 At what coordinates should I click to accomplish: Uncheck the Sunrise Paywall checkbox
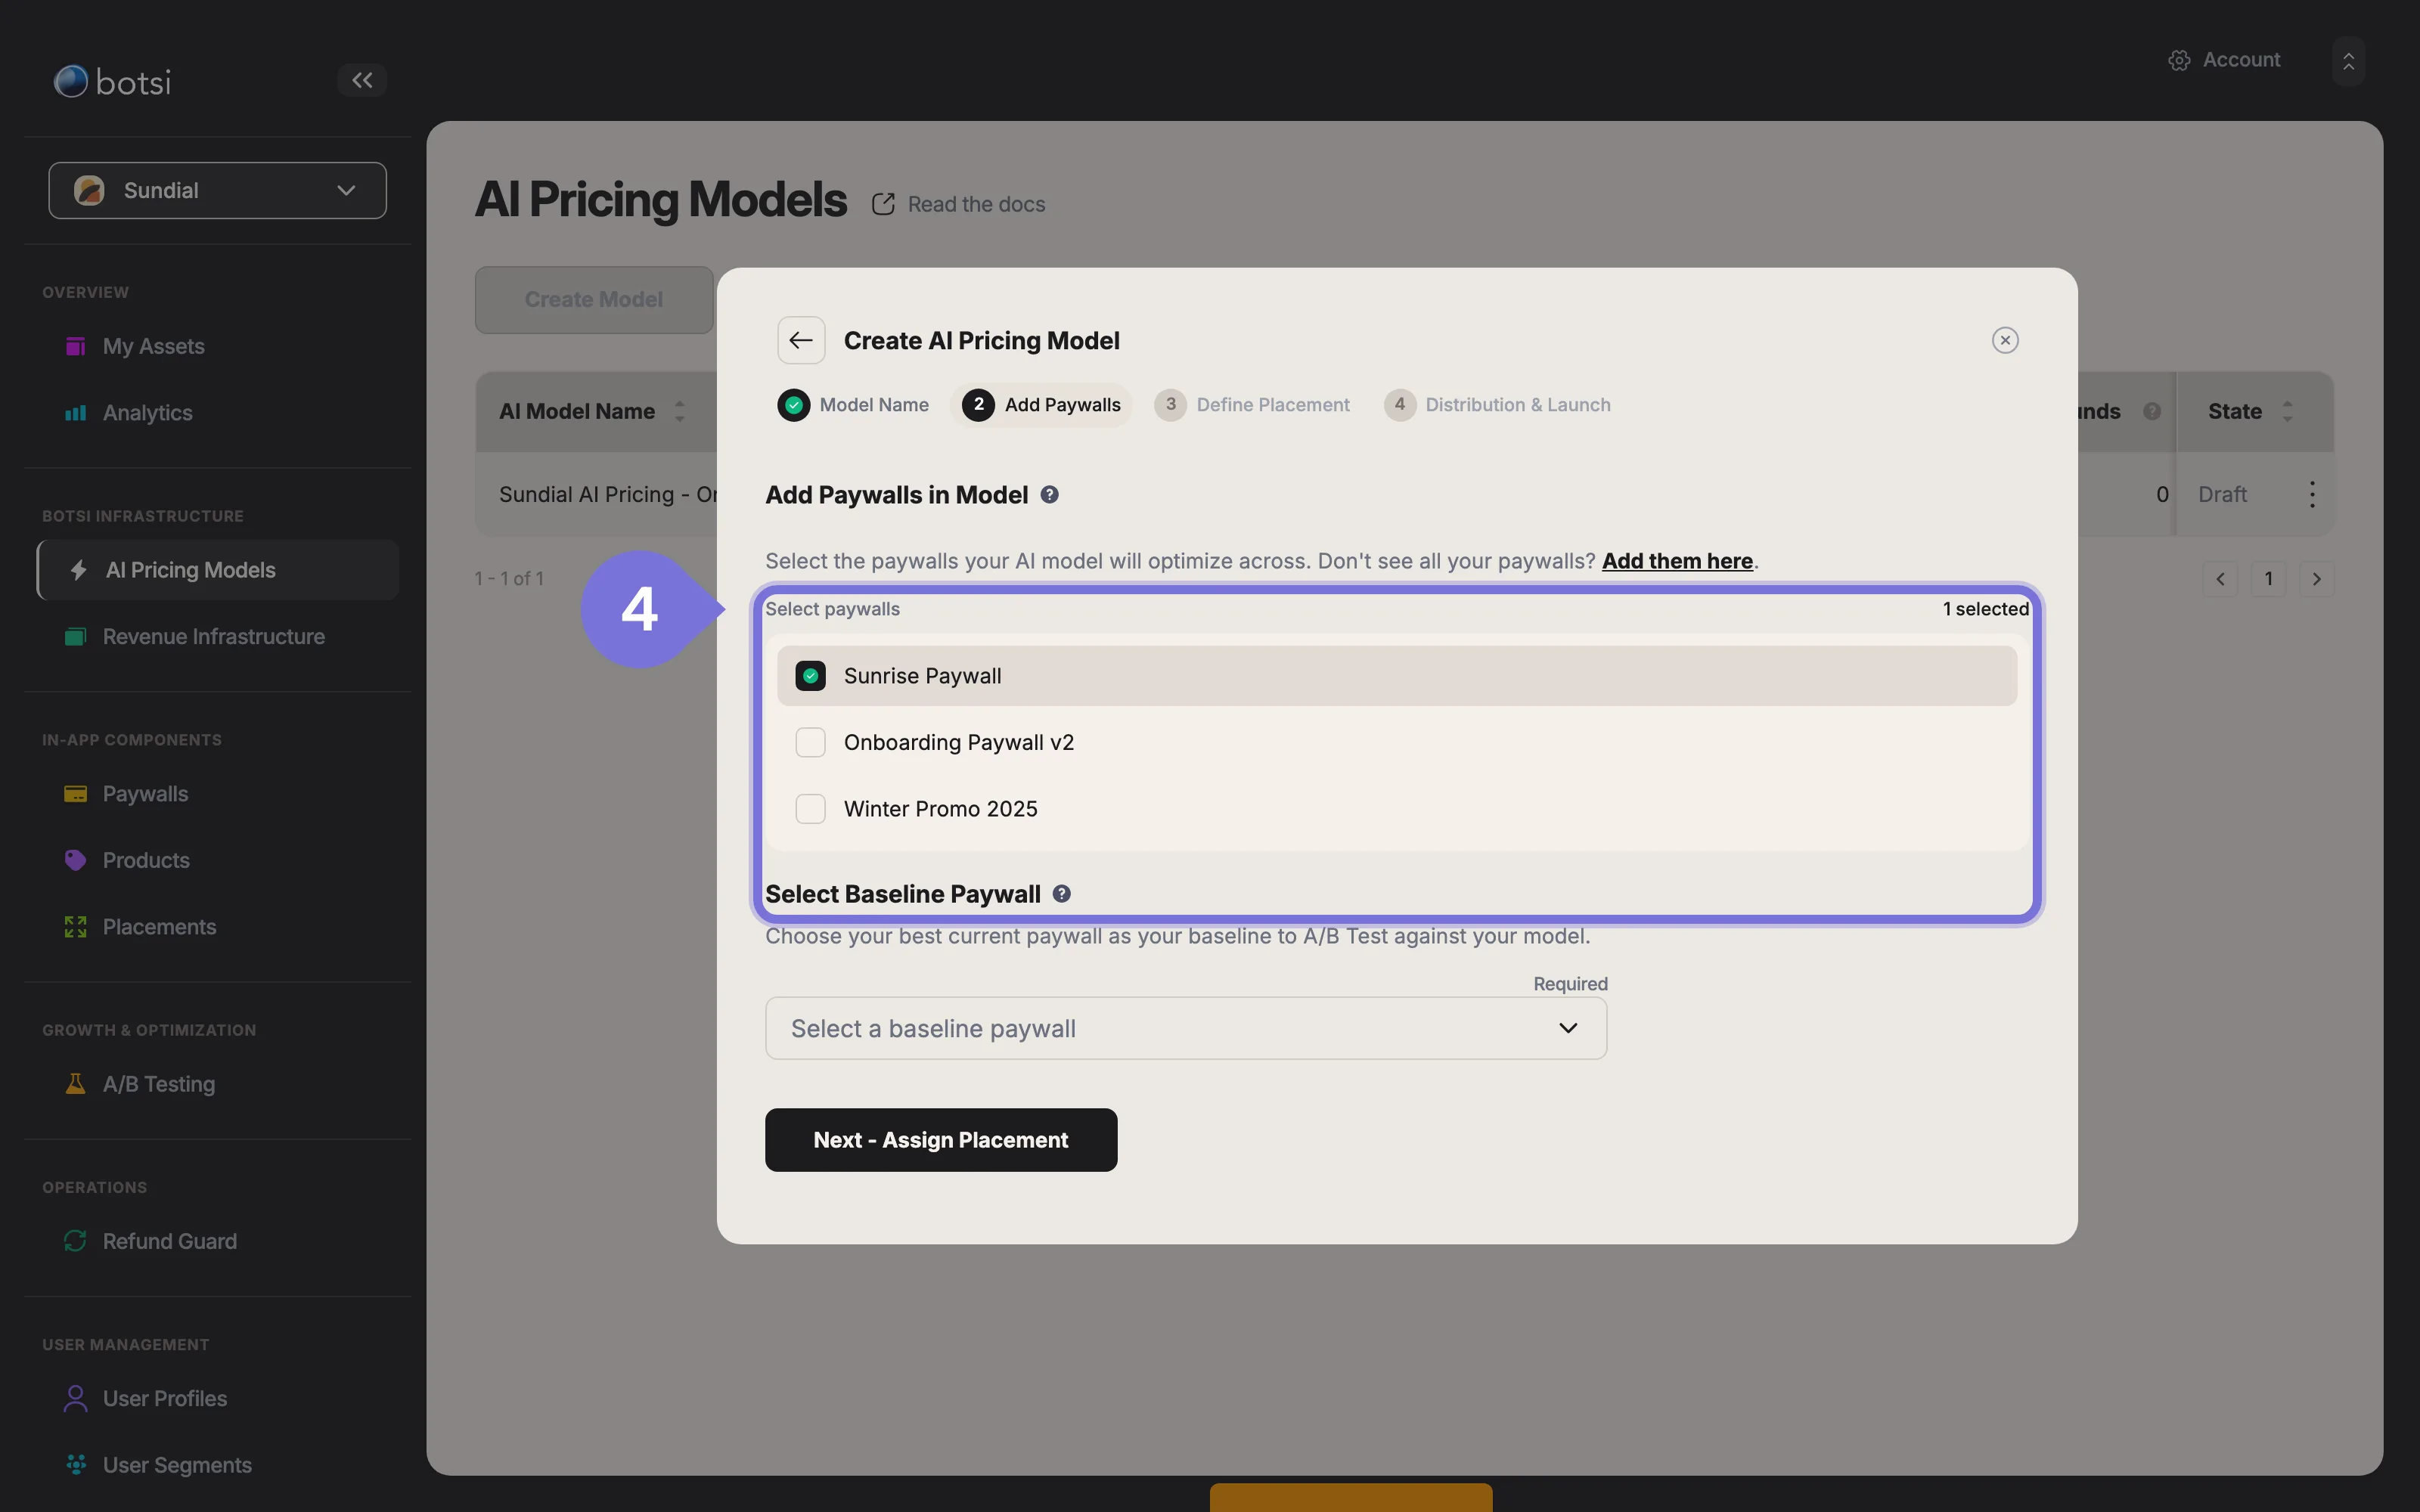click(810, 676)
